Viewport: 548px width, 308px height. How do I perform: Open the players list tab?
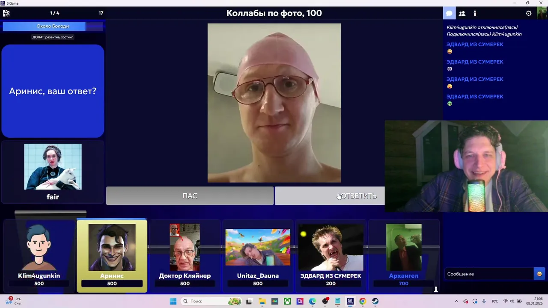pos(462,13)
